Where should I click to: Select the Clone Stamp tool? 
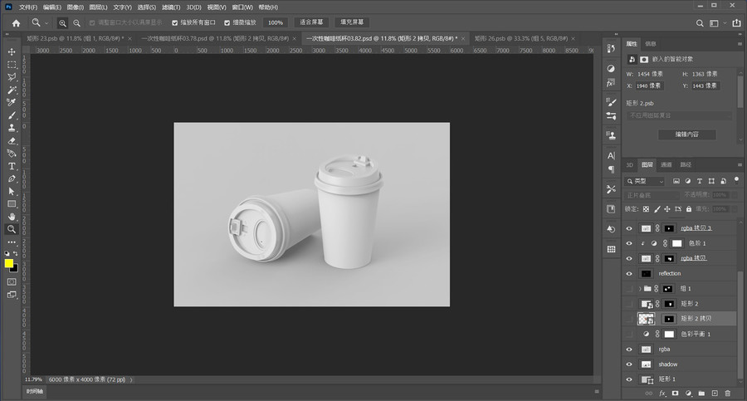pos(12,128)
